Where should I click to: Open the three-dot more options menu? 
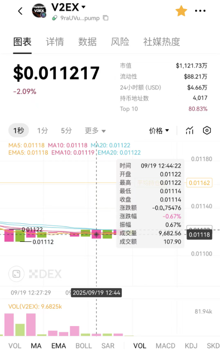point(200,11)
